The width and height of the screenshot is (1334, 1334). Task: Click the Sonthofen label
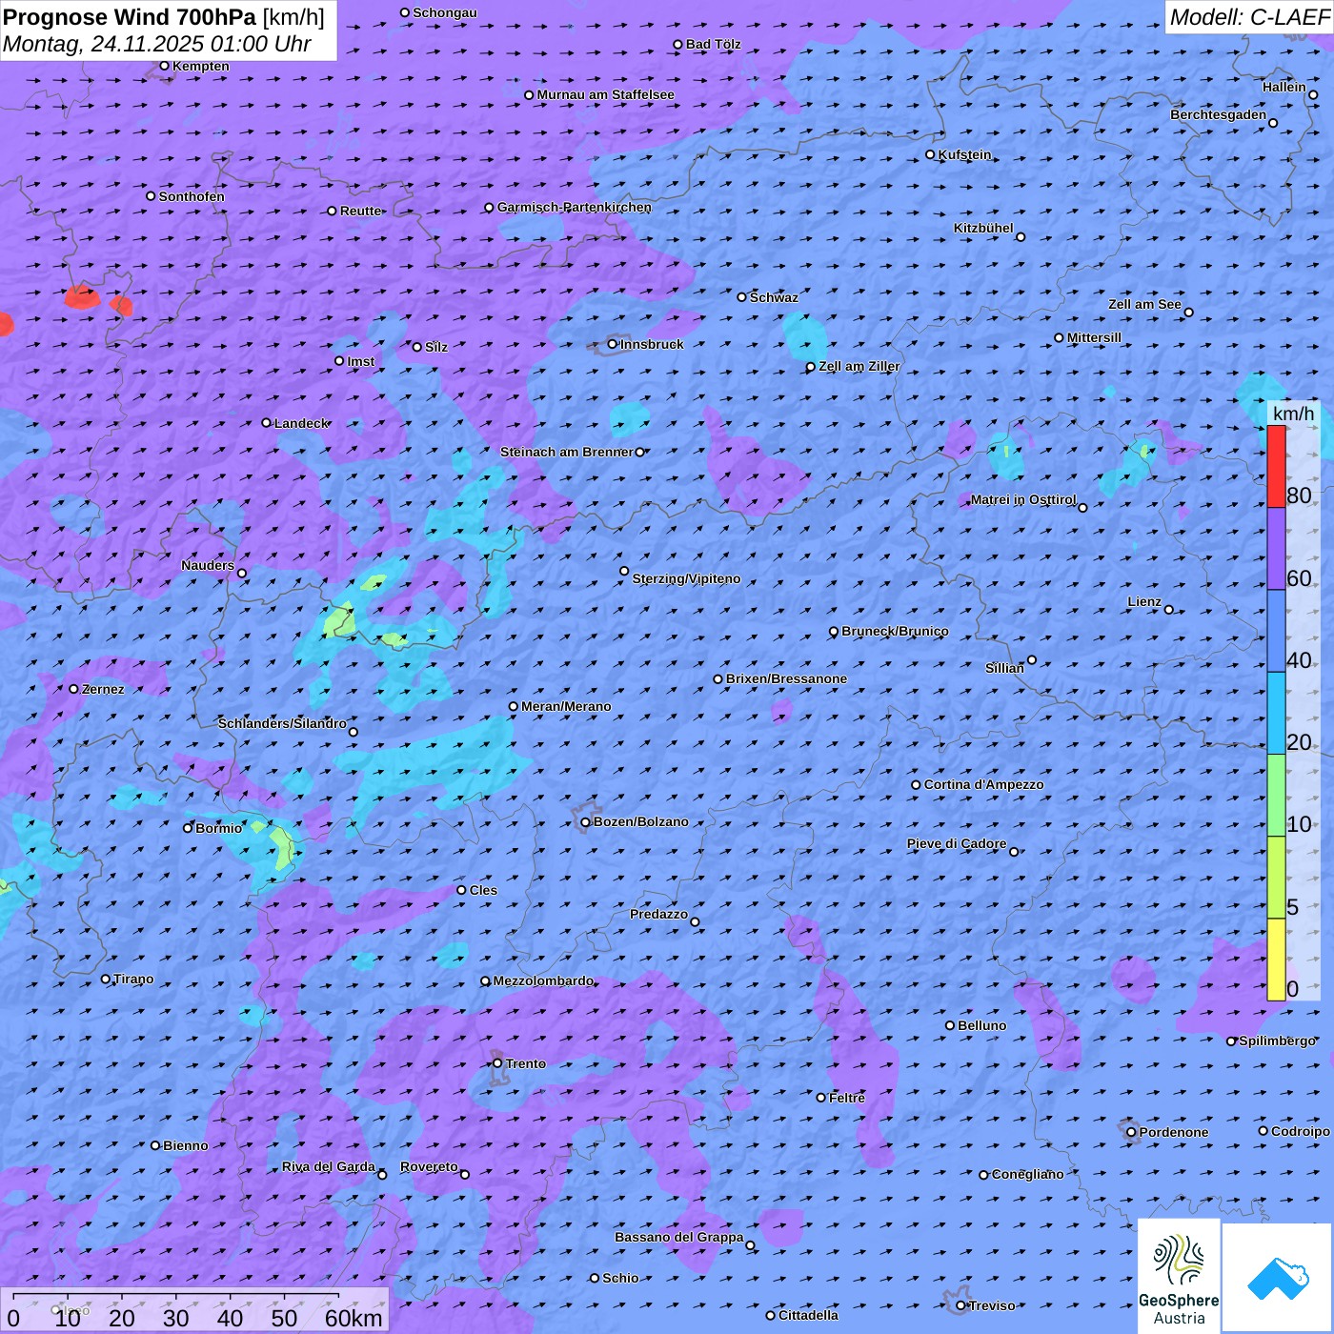point(192,196)
